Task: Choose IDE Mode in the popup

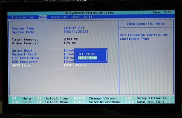Action: pos(86,54)
